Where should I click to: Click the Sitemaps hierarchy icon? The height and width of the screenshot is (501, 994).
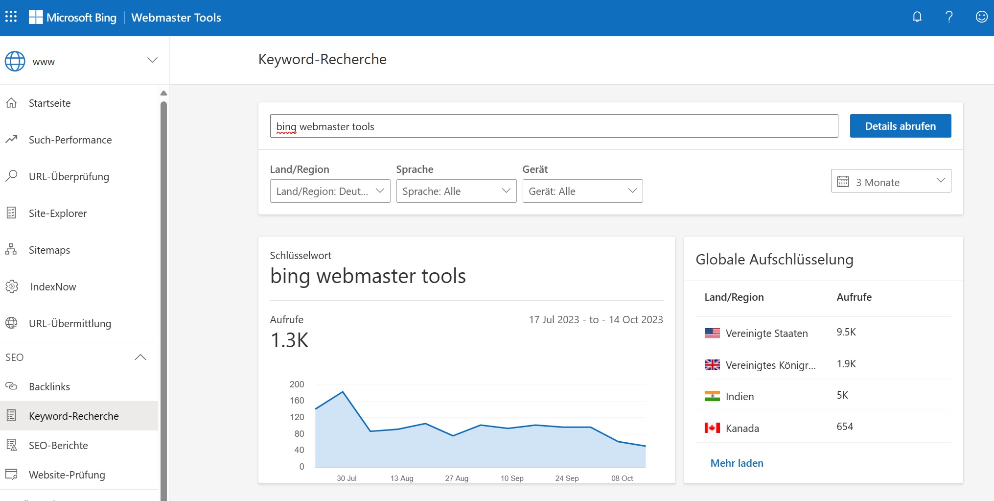11,250
